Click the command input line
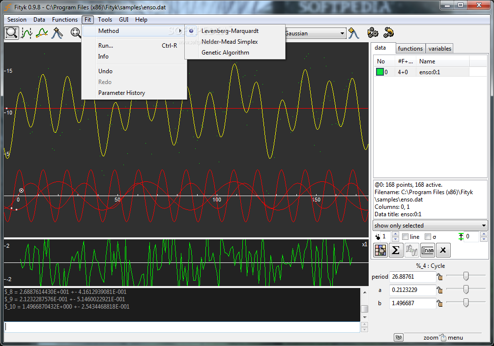Image resolution: width=494 pixels, height=346 pixels. [182, 327]
